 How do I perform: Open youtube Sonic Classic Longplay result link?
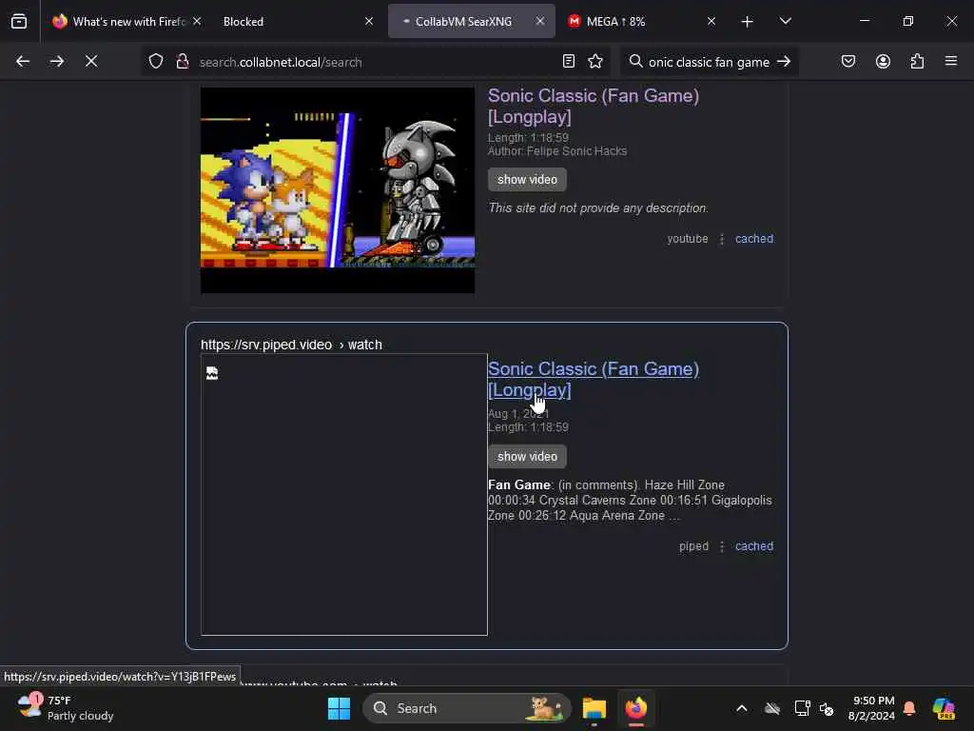594,106
